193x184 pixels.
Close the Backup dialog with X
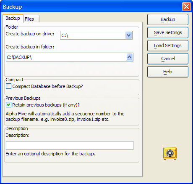click(x=186, y=6)
